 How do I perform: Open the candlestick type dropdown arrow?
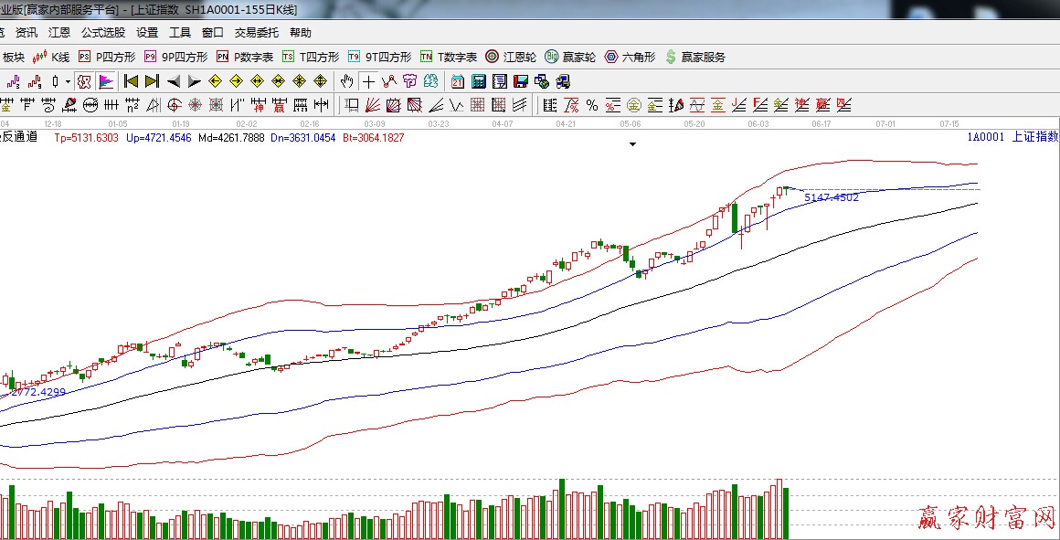(68, 81)
